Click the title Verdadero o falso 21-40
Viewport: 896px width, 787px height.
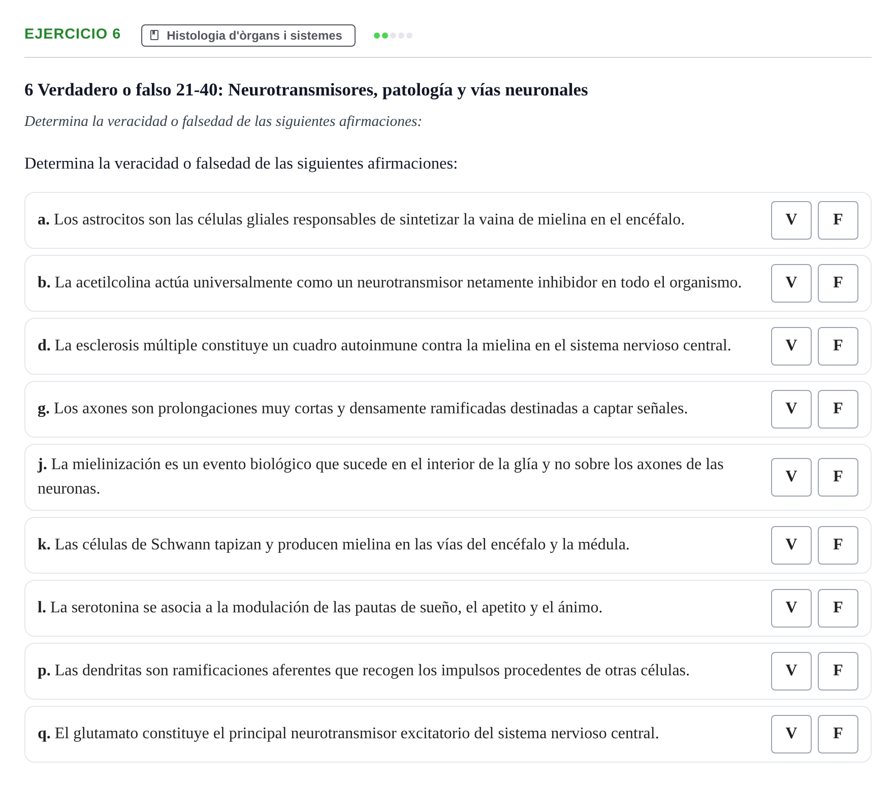306,90
